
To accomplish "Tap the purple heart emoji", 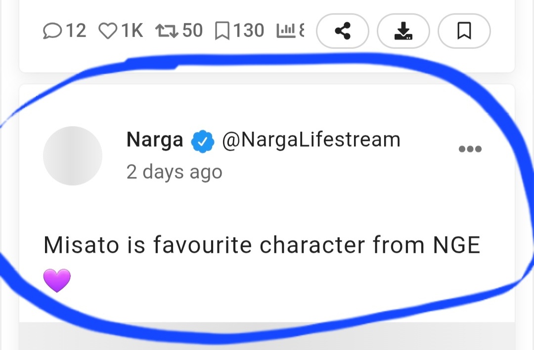I will pos(57,280).
